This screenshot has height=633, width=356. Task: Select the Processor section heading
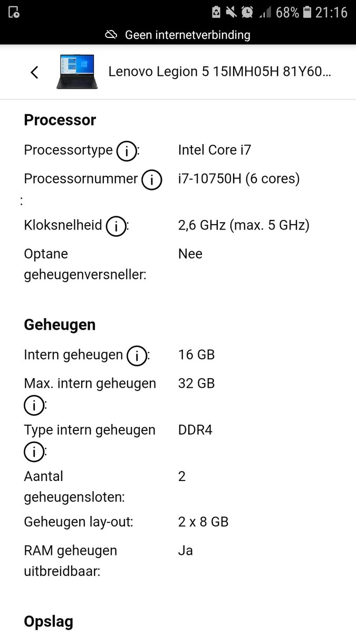[60, 120]
